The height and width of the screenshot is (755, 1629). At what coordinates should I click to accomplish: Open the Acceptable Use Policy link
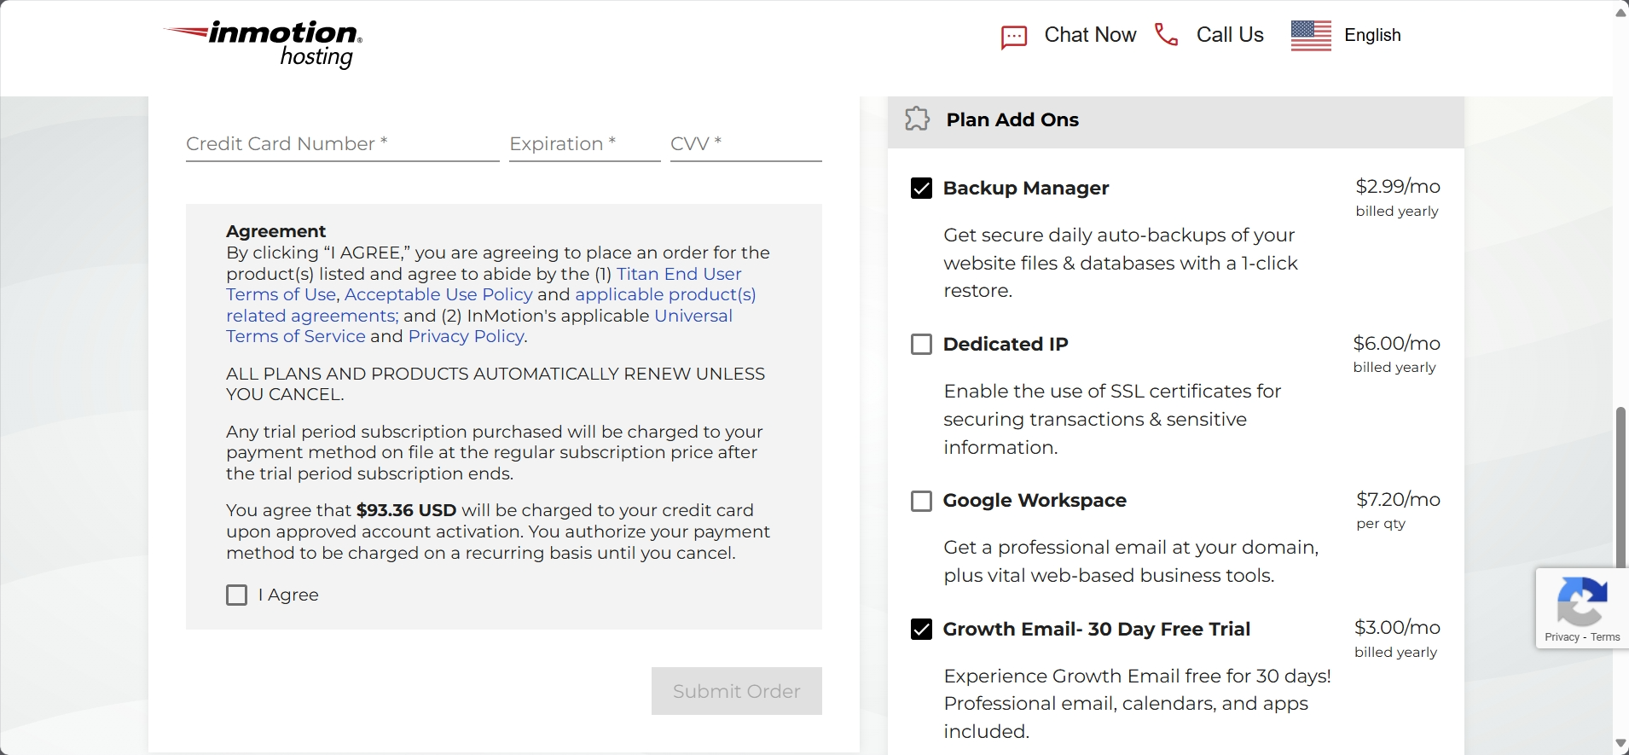coord(438,294)
